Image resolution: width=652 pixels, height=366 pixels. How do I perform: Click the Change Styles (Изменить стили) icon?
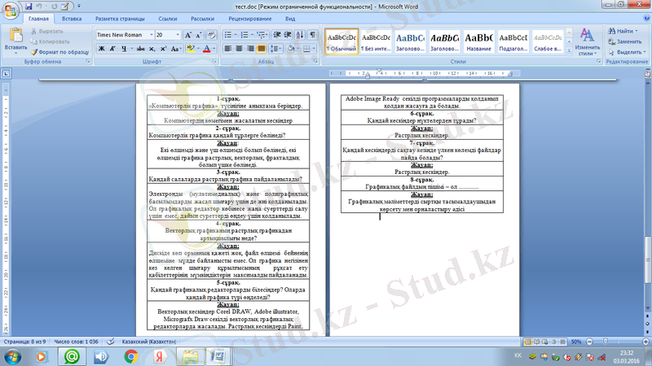(x=587, y=41)
